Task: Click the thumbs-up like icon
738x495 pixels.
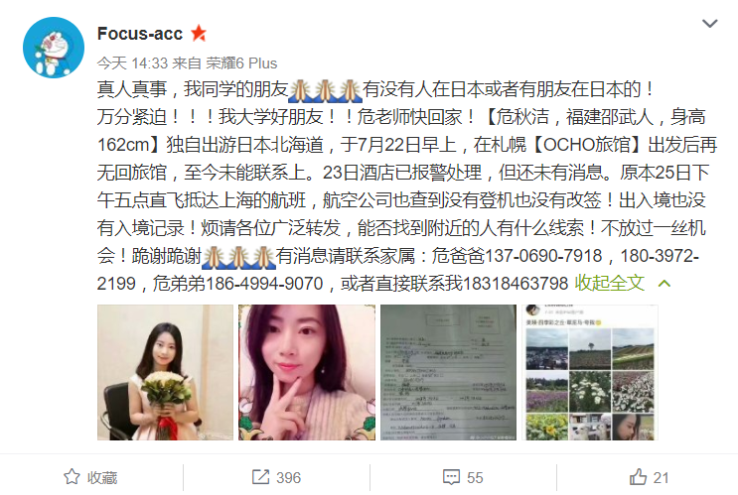Action: tap(639, 477)
